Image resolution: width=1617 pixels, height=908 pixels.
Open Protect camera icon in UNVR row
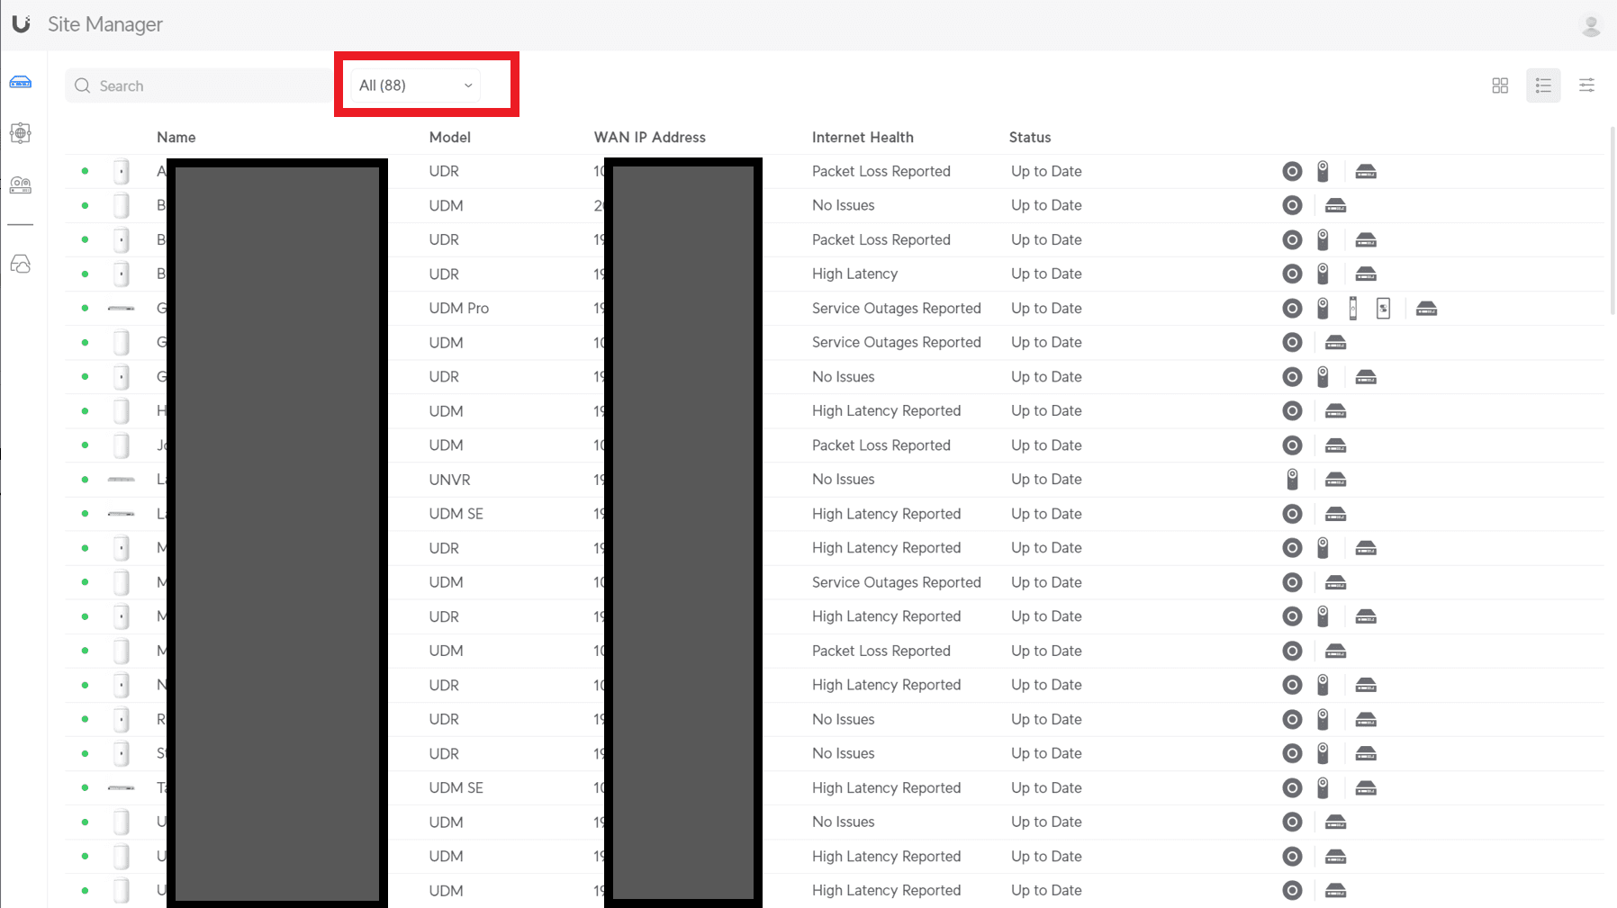point(1292,480)
